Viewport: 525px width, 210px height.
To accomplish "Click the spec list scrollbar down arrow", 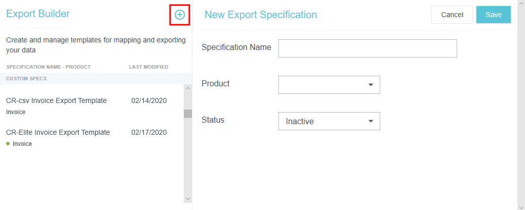I will [x=188, y=199].
